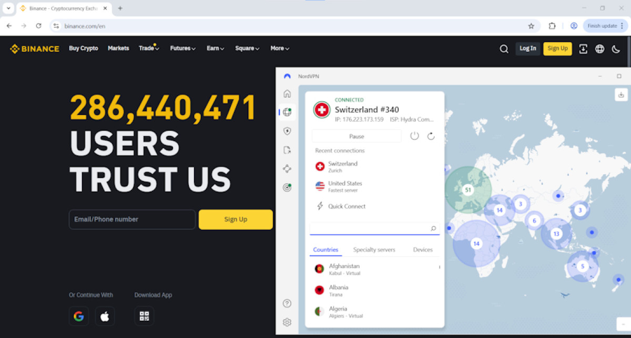This screenshot has height=338, width=631.
Task: Select Afghanistan in country list
Action: pyautogui.click(x=374, y=269)
